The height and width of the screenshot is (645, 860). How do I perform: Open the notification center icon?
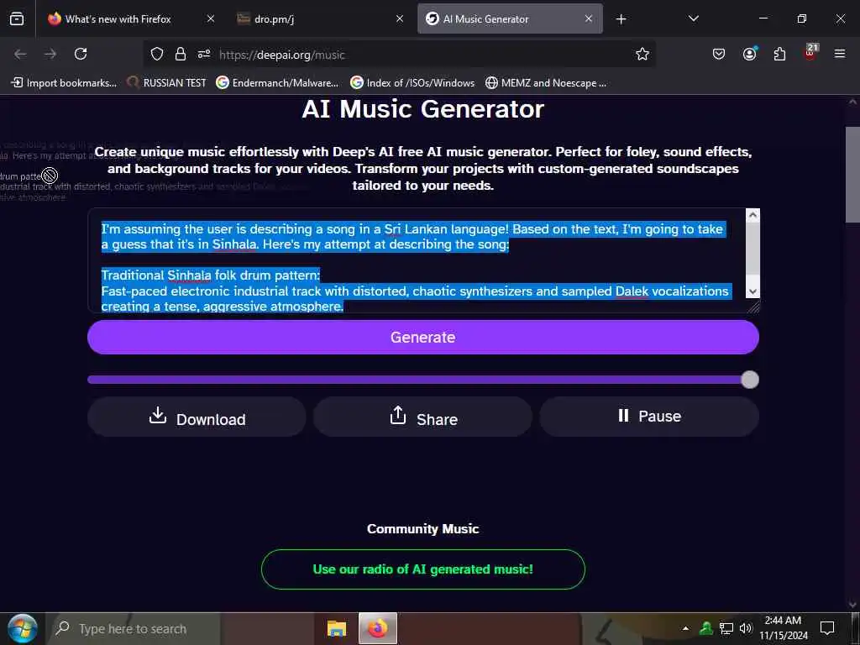pos(827,628)
